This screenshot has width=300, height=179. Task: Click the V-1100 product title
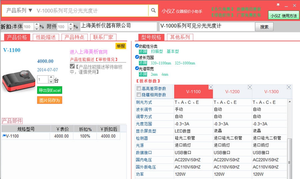click(x=12, y=50)
